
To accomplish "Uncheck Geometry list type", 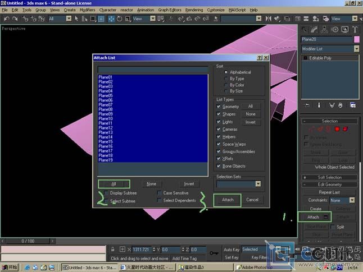I will (219, 107).
